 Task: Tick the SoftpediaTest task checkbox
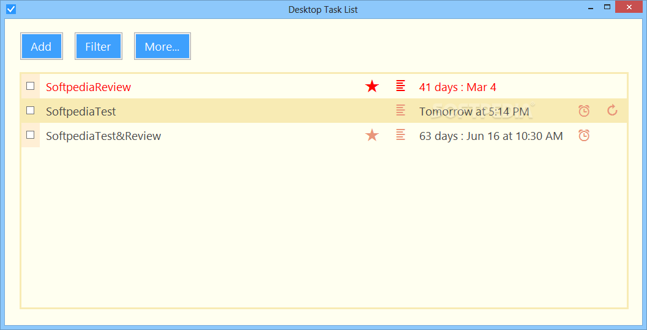30,111
